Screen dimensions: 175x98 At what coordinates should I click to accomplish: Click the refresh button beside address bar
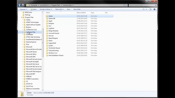click(126, 5)
